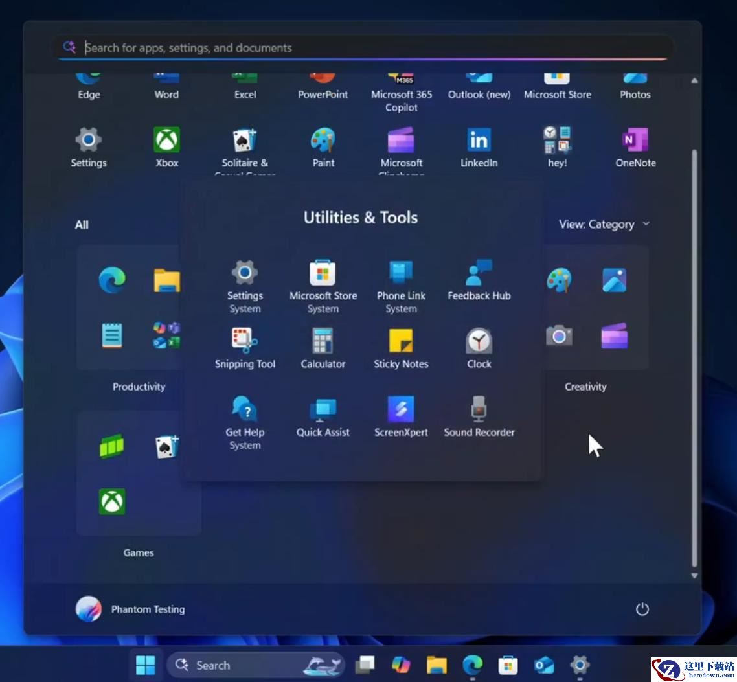Click the Start menu search field
Screen dimensions: 737x682
364,47
